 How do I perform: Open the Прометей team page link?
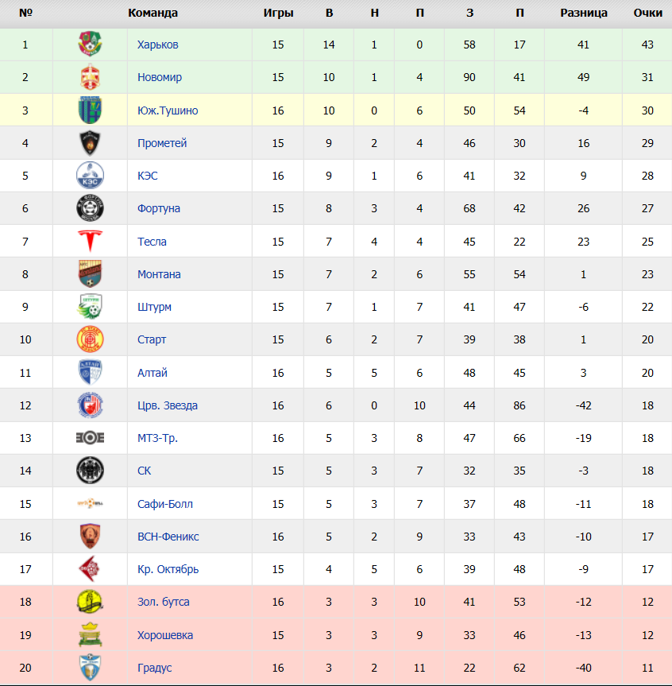click(x=162, y=144)
